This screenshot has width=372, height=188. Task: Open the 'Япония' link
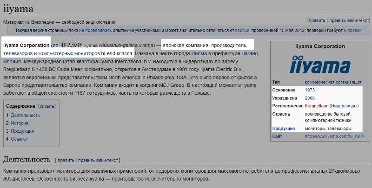point(12,61)
